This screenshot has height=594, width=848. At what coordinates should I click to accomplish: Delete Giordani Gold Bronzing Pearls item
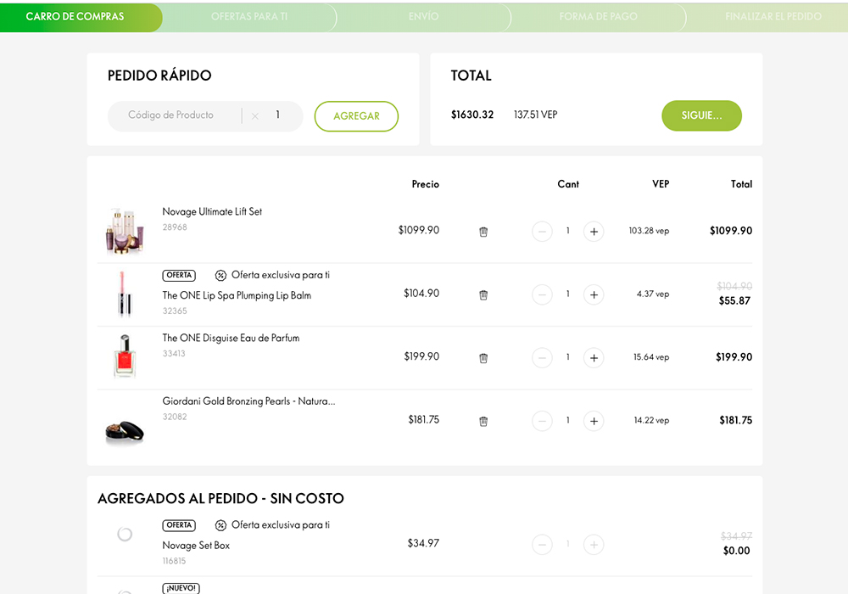[x=483, y=421]
